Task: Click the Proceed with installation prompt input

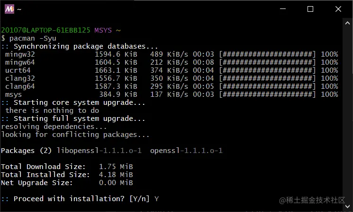Action: (157, 199)
